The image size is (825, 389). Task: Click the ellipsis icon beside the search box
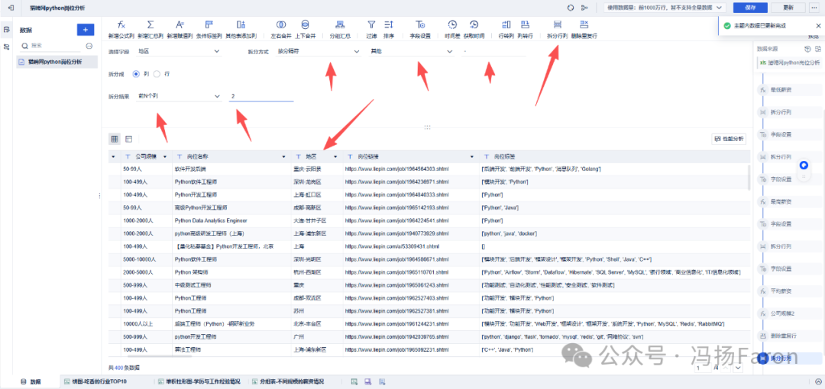point(89,46)
